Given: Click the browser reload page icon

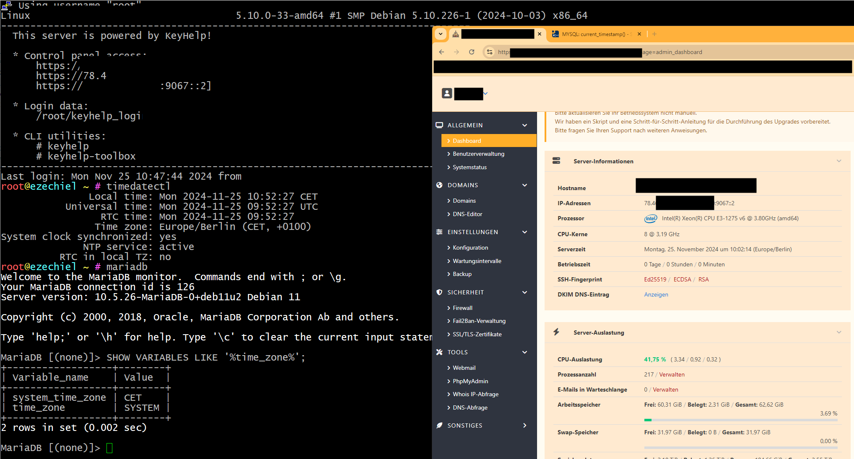Looking at the screenshot, I should 472,52.
